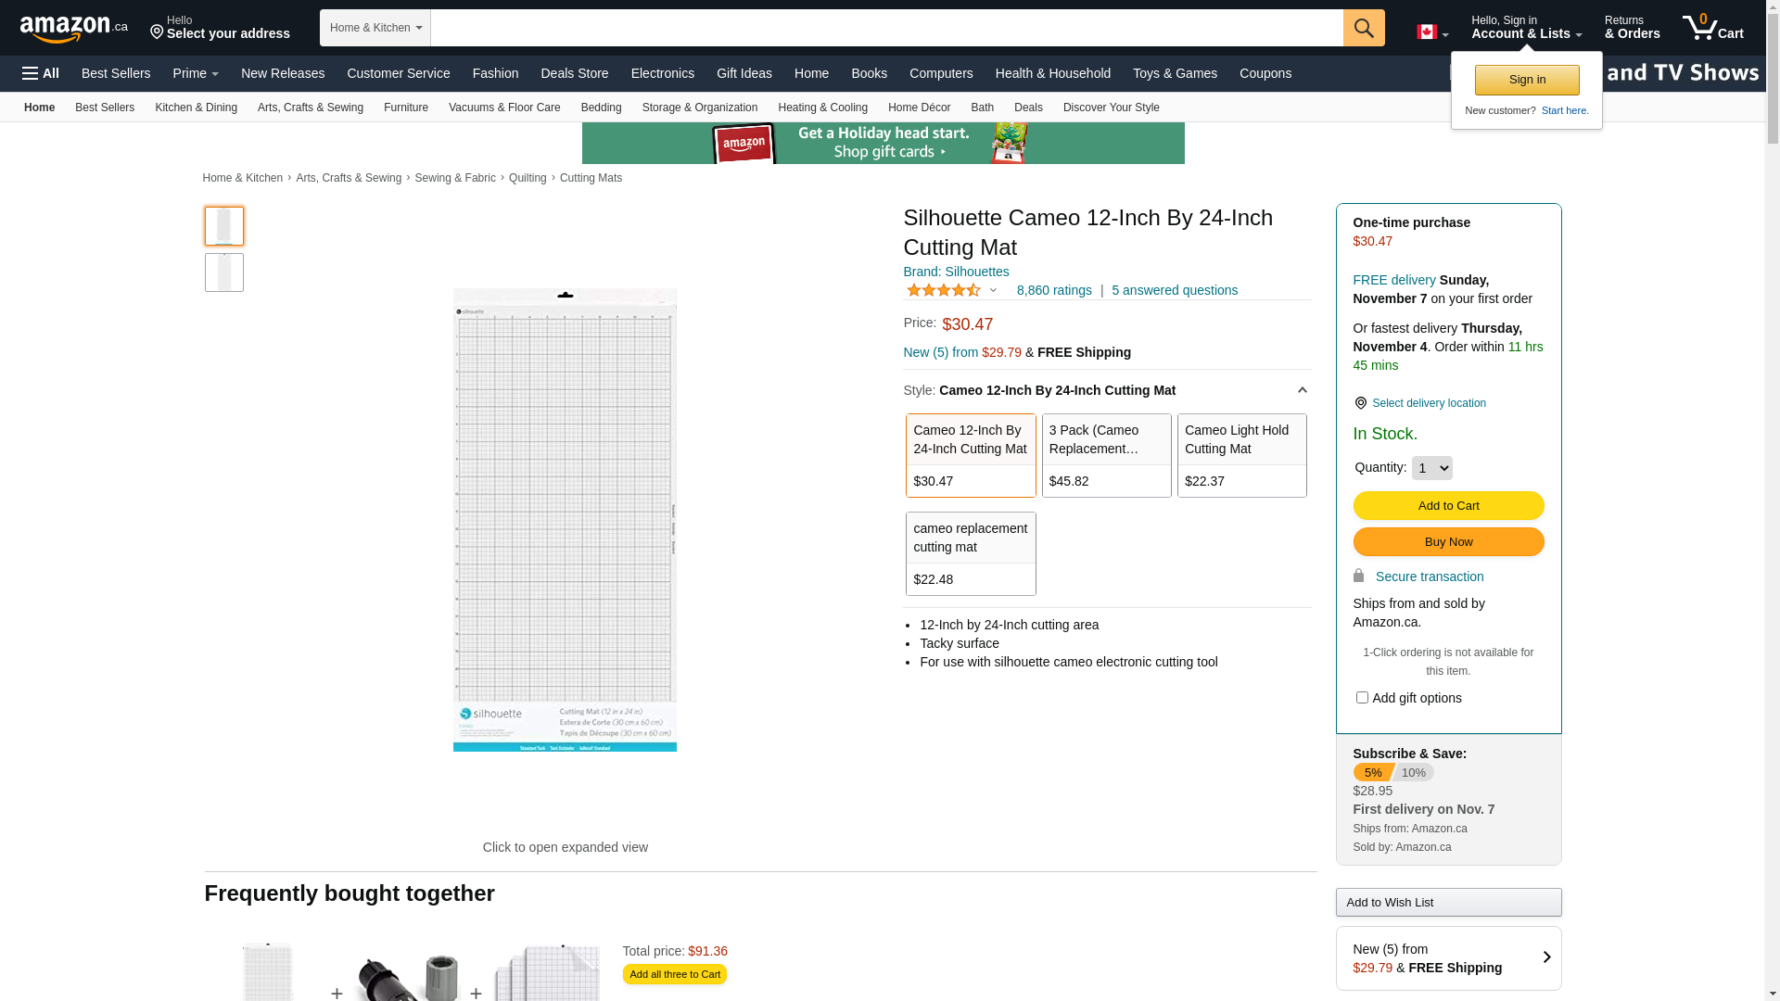Viewport: 1780px width, 1001px height.
Task: Click the magnifying glass search button
Action: click(1364, 28)
